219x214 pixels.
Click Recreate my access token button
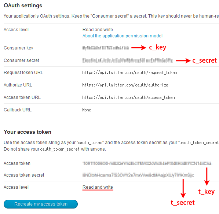41,204
